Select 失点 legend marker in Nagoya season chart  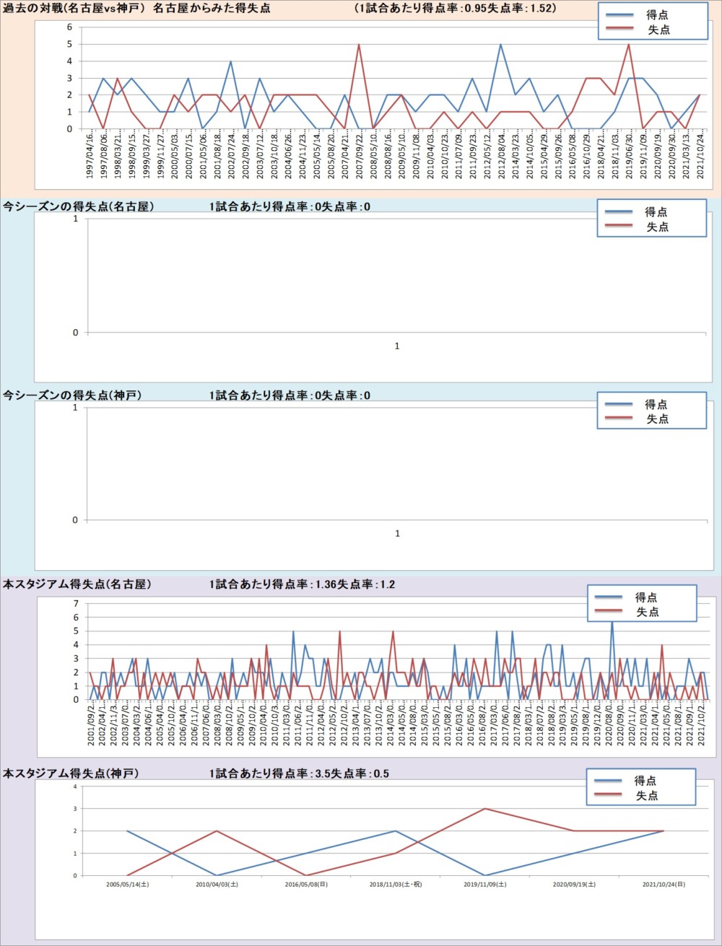click(x=618, y=227)
